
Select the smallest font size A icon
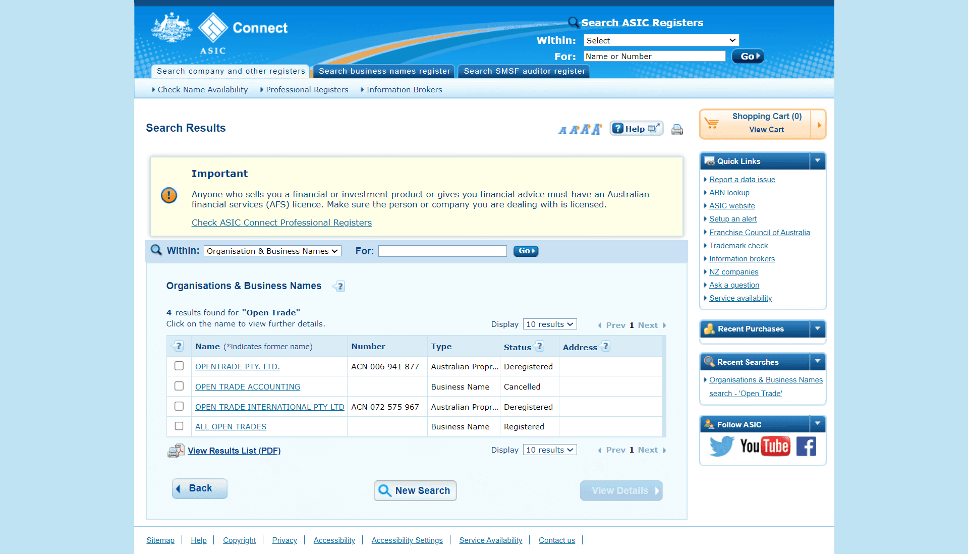562,131
